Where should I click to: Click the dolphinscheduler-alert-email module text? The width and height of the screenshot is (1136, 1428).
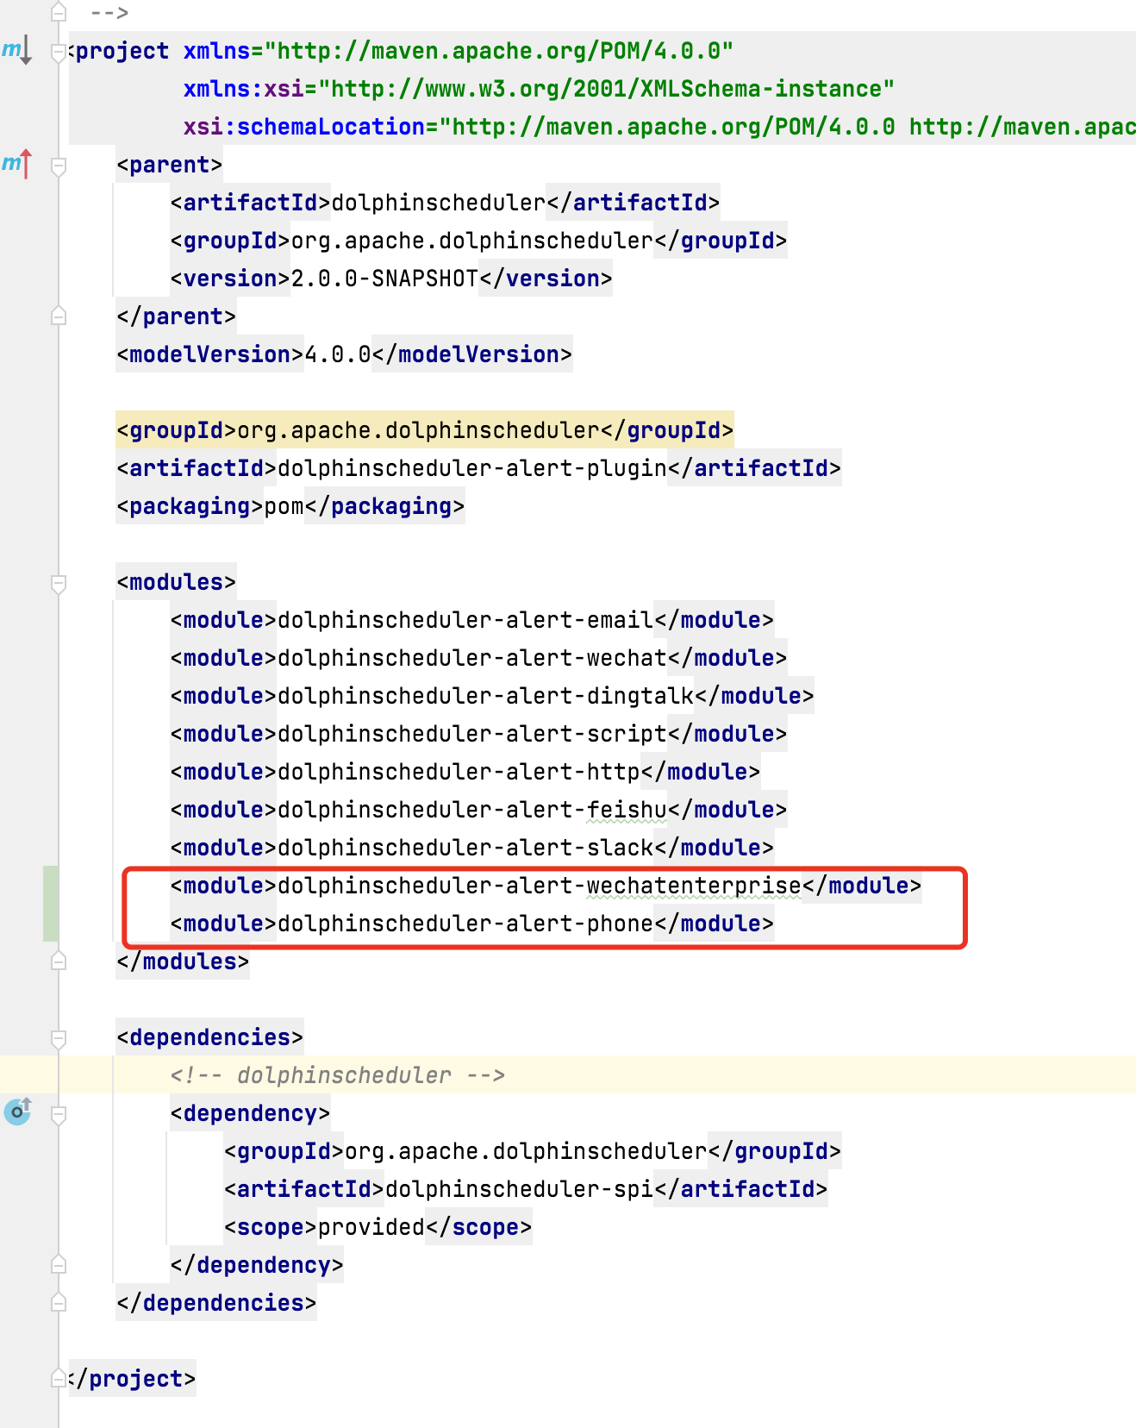[x=465, y=620]
